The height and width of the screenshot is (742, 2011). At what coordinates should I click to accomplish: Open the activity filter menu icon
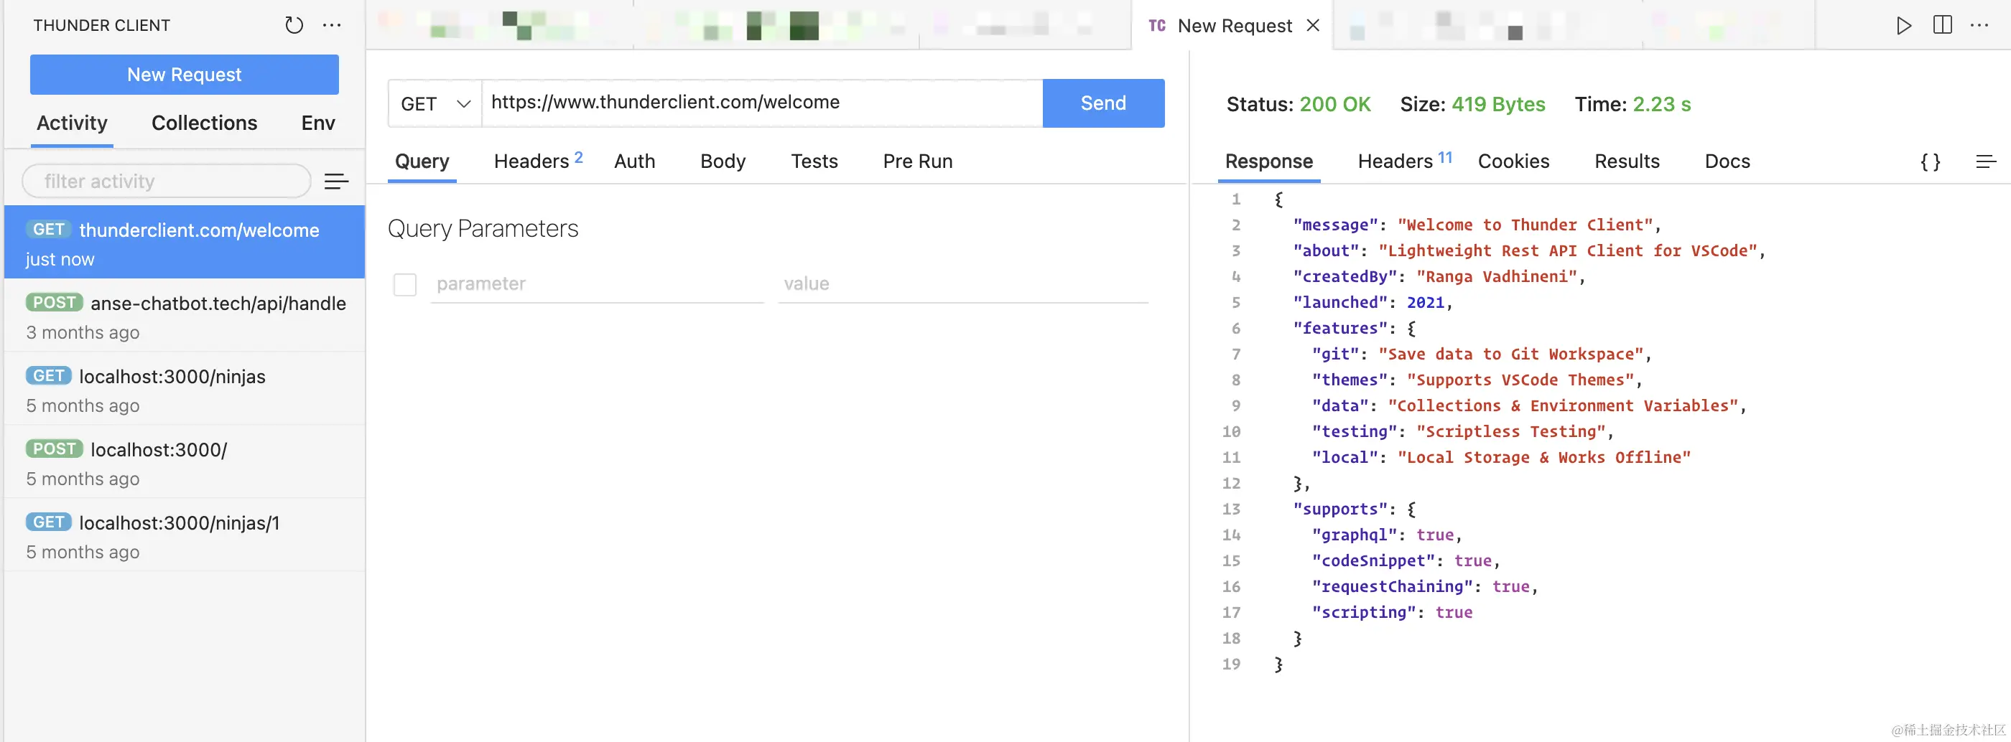coord(336,182)
